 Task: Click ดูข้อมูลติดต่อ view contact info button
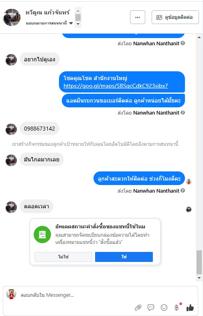tap(175, 17)
